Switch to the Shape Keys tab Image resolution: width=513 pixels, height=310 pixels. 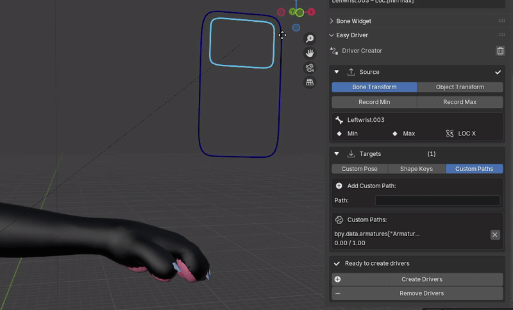click(x=416, y=169)
